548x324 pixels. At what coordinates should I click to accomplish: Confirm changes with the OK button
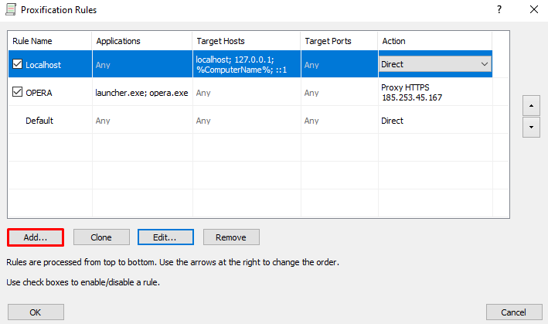point(36,312)
